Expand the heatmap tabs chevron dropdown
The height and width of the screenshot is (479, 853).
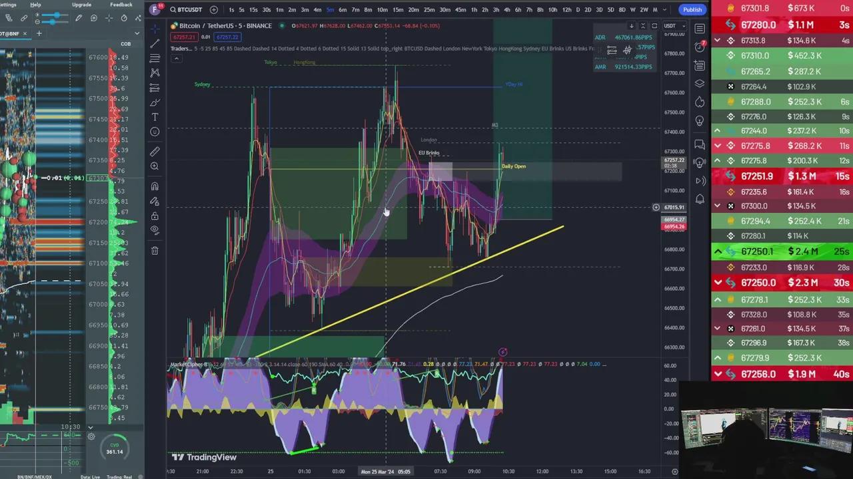point(137,33)
